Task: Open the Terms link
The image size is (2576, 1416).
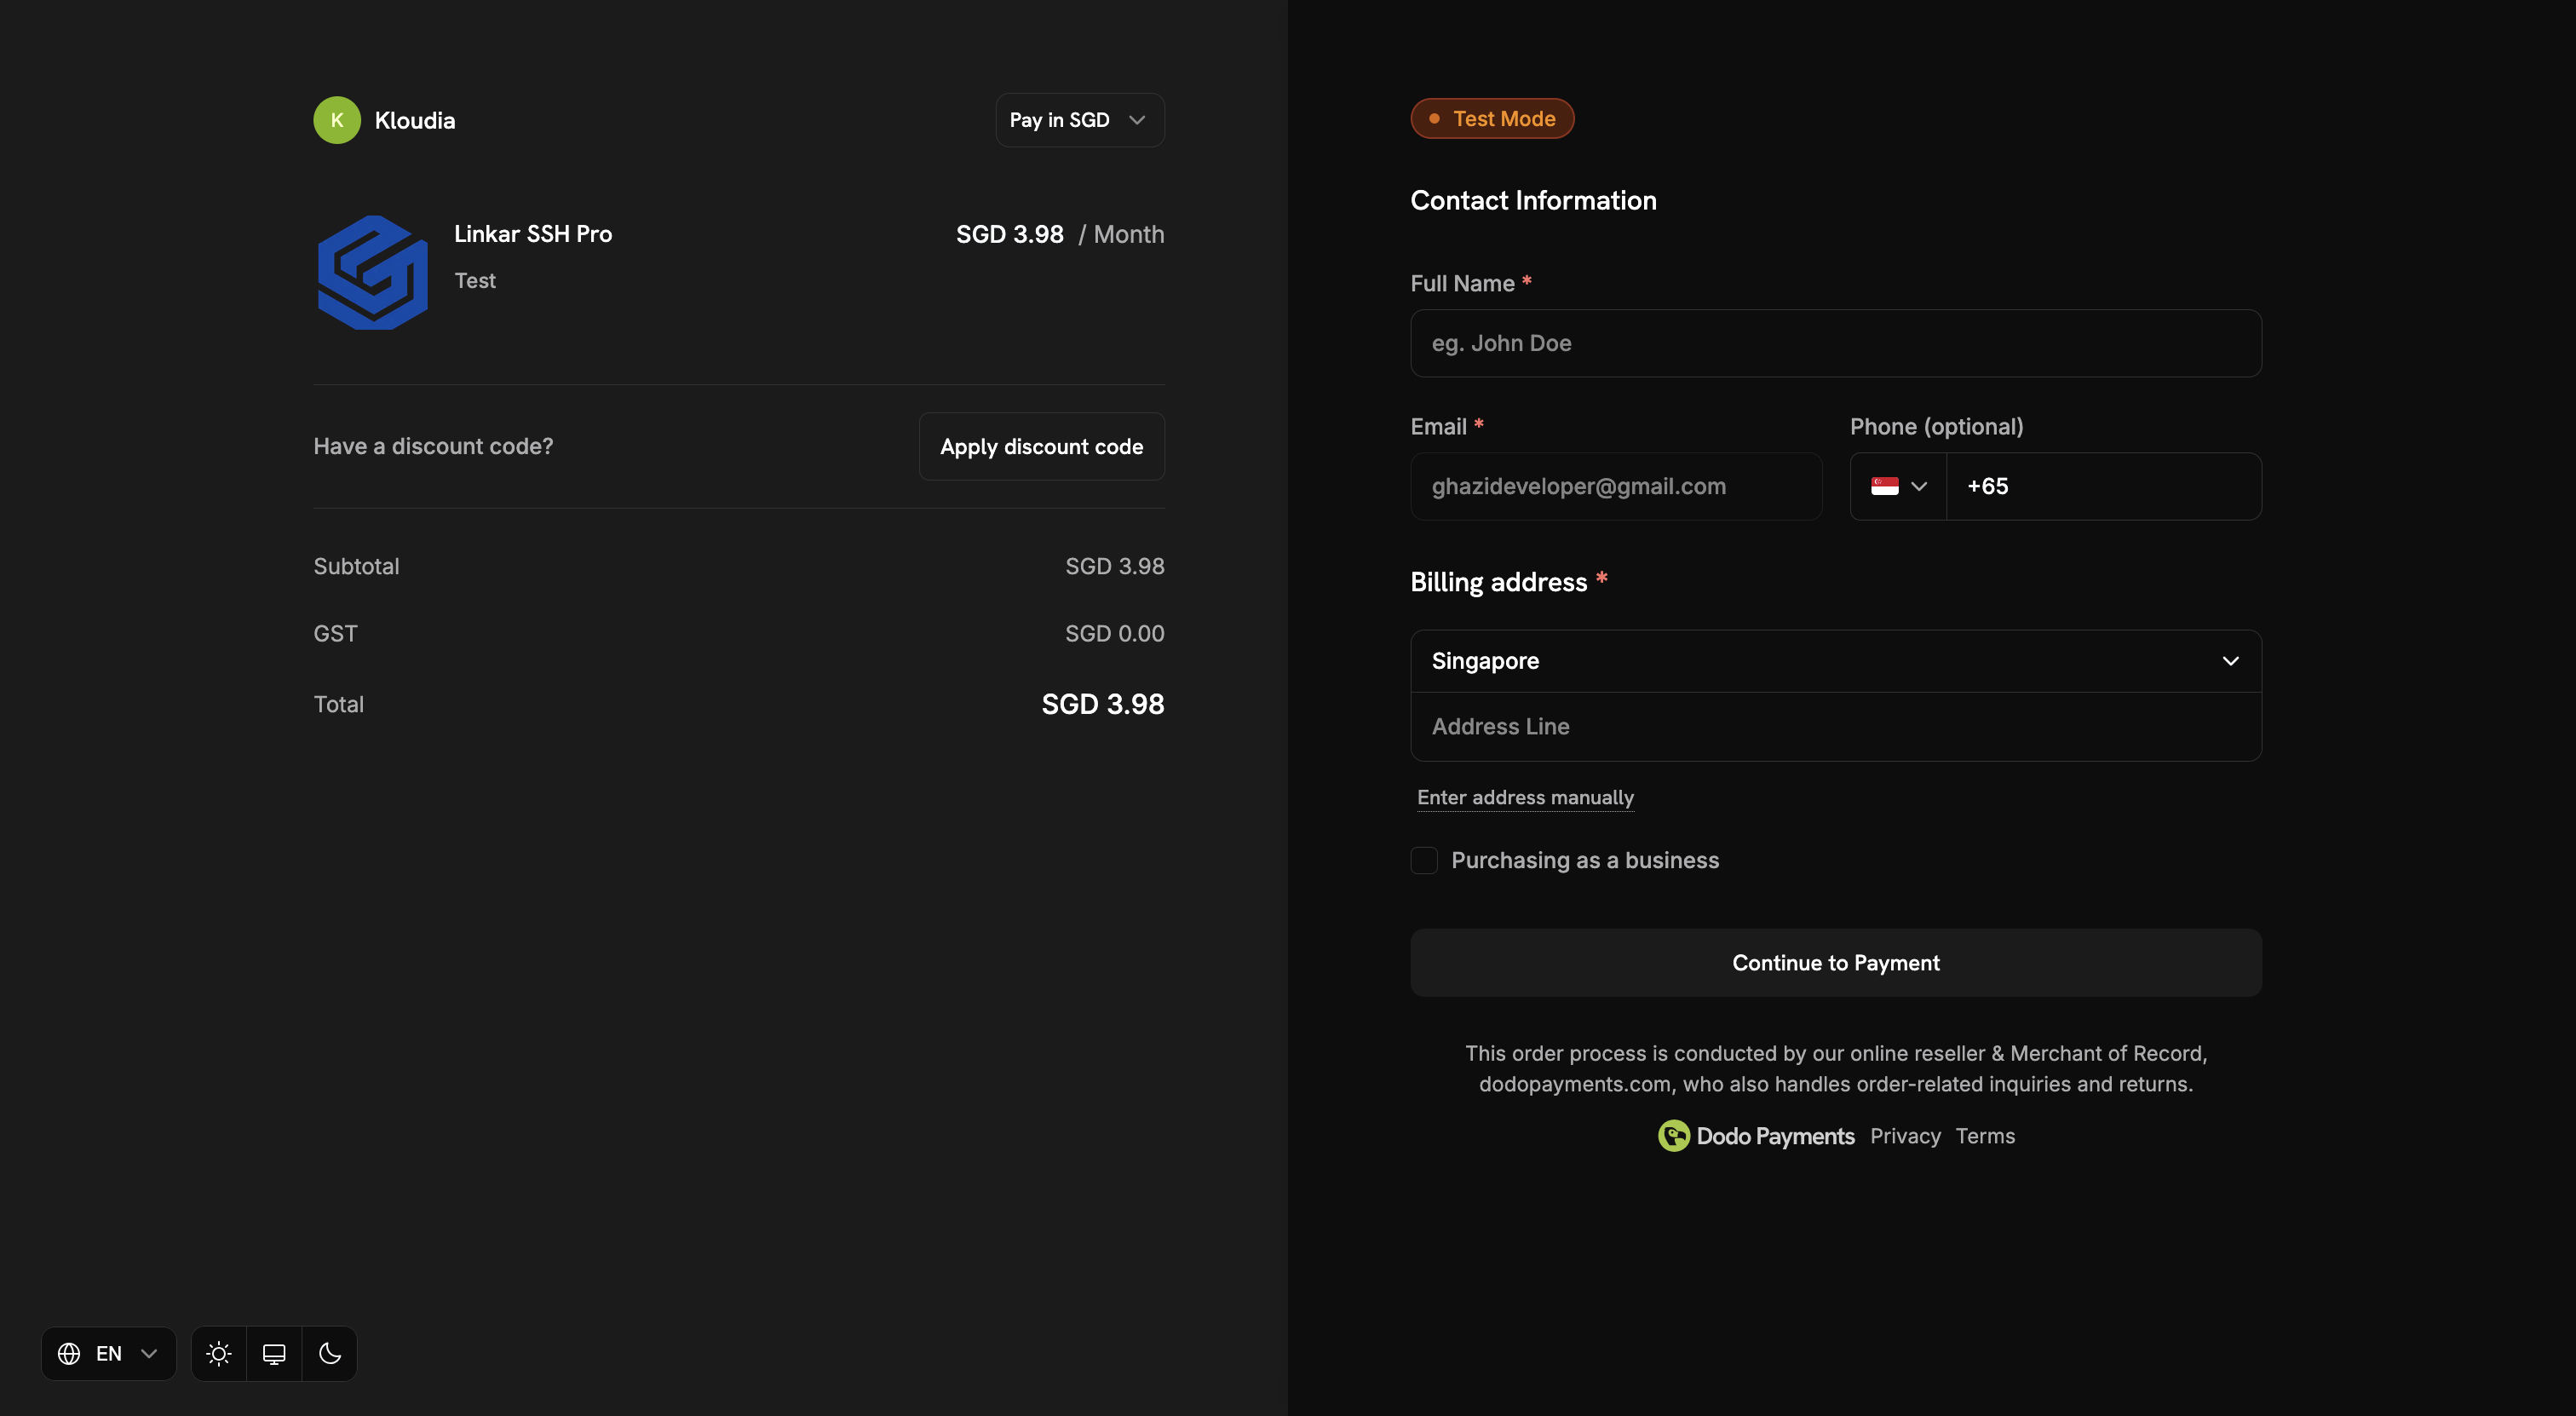Action: click(1985, 1136)
